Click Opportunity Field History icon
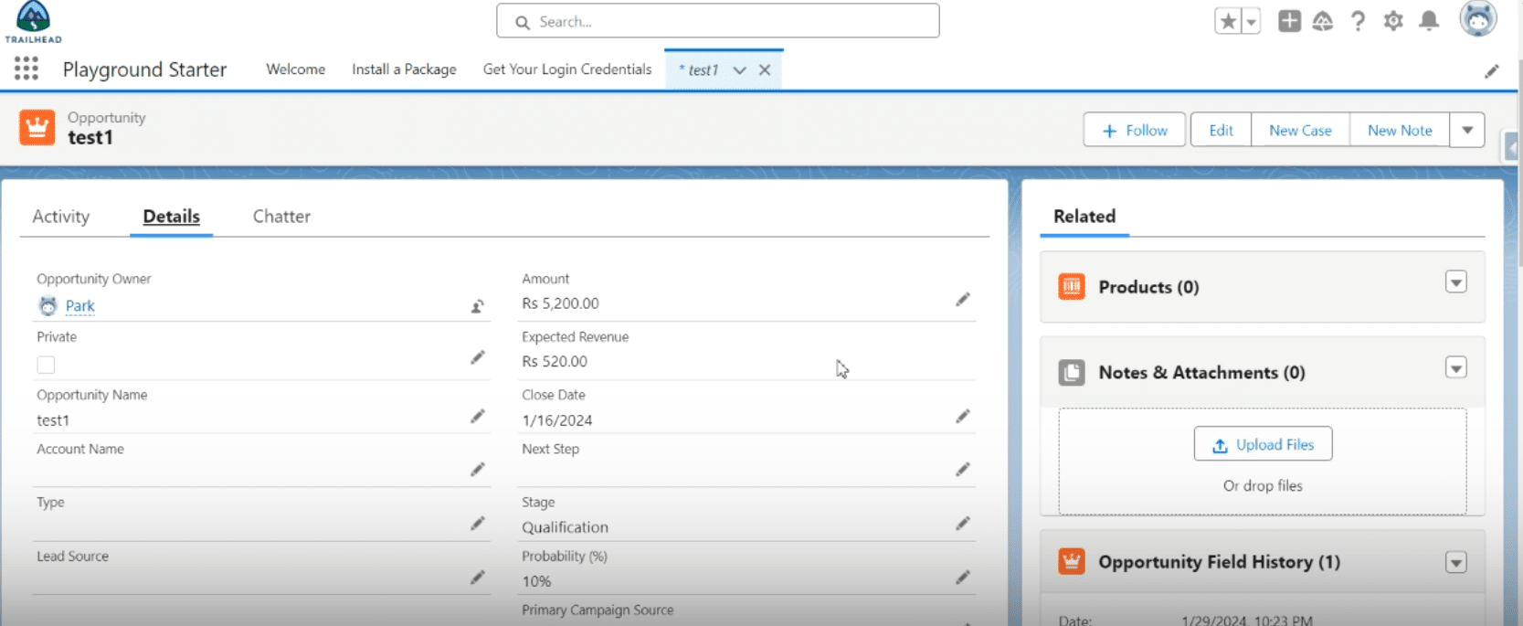 (1072, 561)
